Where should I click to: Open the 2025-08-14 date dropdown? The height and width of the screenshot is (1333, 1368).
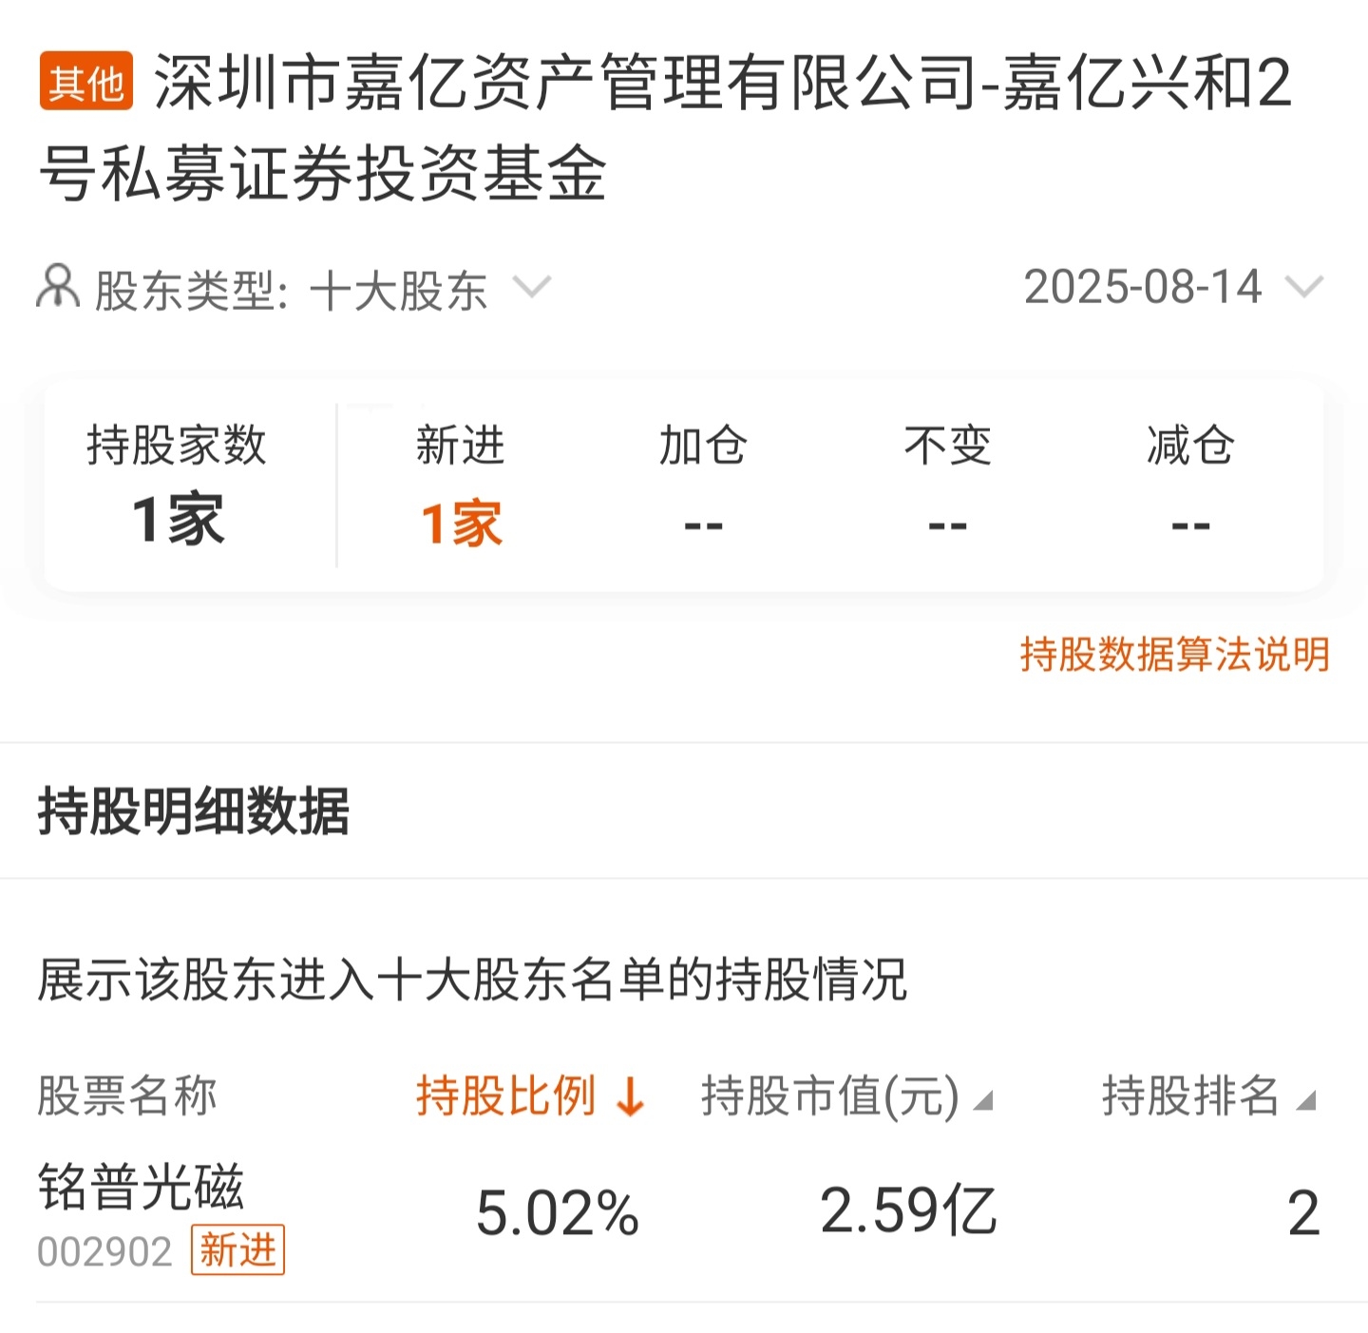tap(1303, 287)
